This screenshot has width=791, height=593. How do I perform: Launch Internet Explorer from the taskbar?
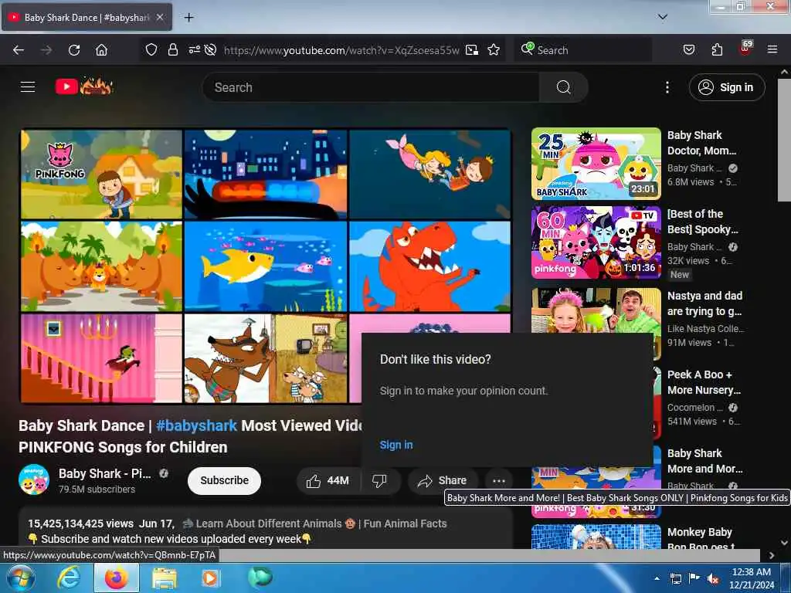68,578
